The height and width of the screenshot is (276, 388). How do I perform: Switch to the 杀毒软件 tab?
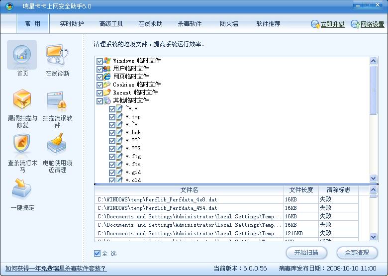click(x=190, y=24)
